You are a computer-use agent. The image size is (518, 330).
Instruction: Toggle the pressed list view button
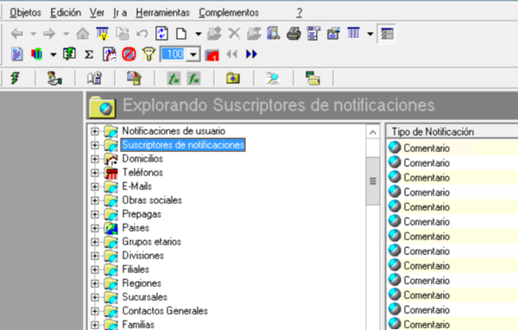(387, 34)
